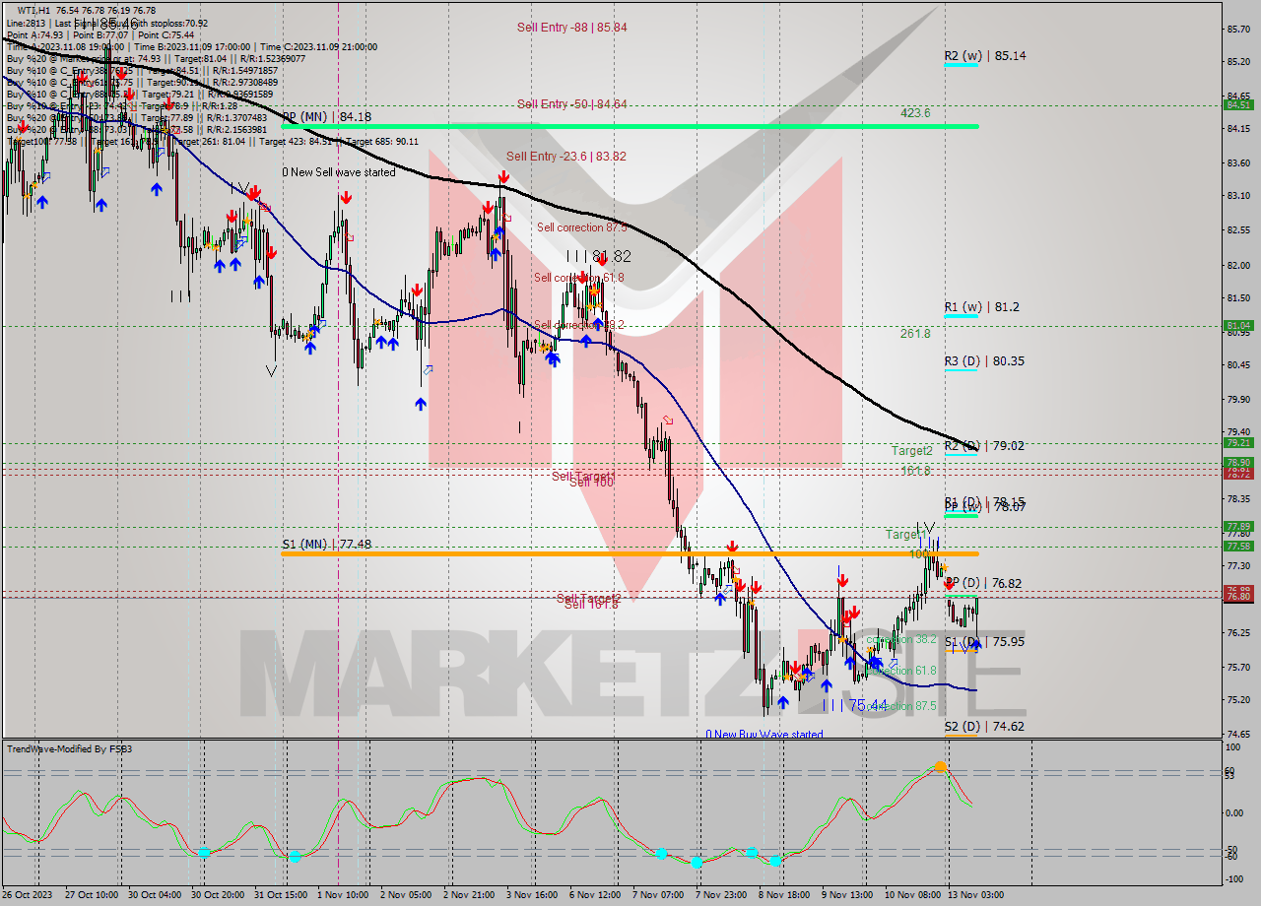Click the green "correction 38.2" label
The height and width of the screenshot is (906, 1261).
[x=901, y=639]
